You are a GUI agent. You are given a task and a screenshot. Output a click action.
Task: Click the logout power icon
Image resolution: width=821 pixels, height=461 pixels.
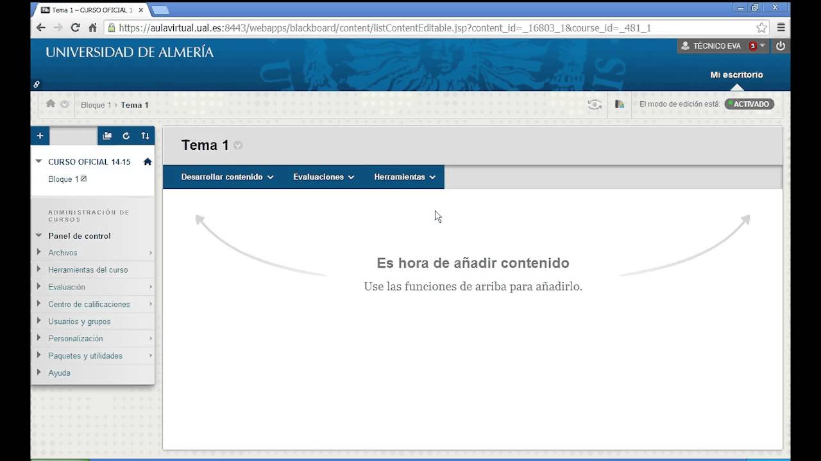(x=781, y=46)
